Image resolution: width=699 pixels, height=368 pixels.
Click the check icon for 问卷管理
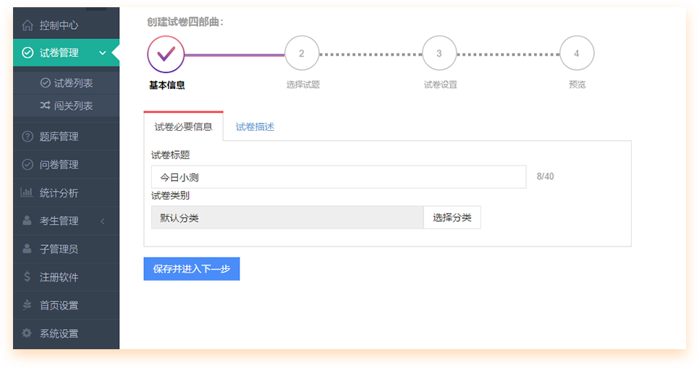[27, 164]
